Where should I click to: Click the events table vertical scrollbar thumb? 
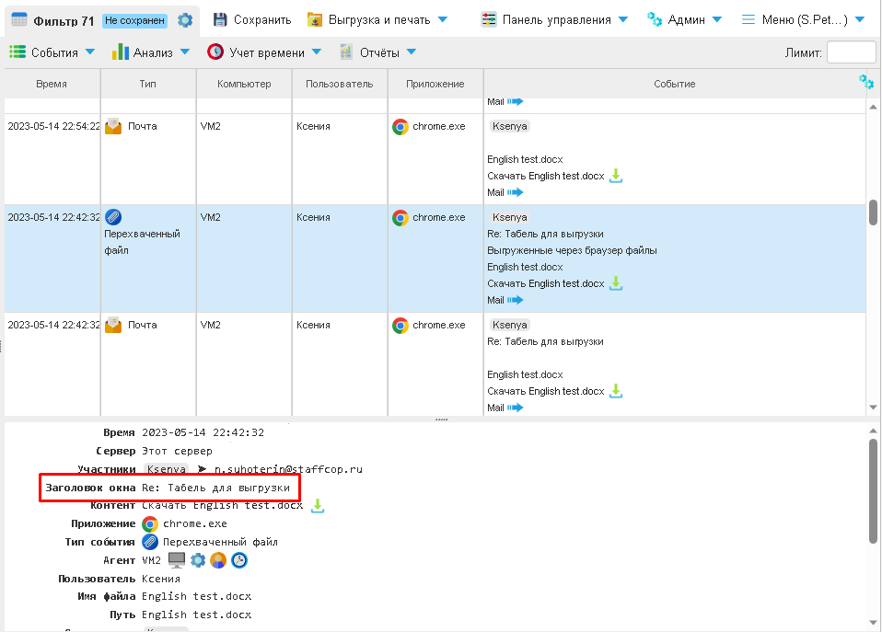(873, 212)
